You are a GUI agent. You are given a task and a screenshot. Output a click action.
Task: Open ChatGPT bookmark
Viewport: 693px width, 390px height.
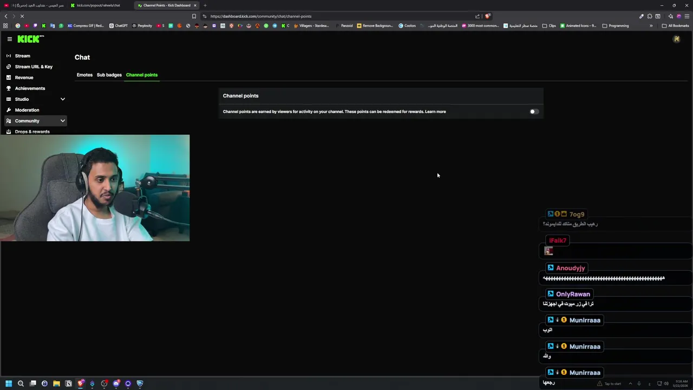(119, 25)
